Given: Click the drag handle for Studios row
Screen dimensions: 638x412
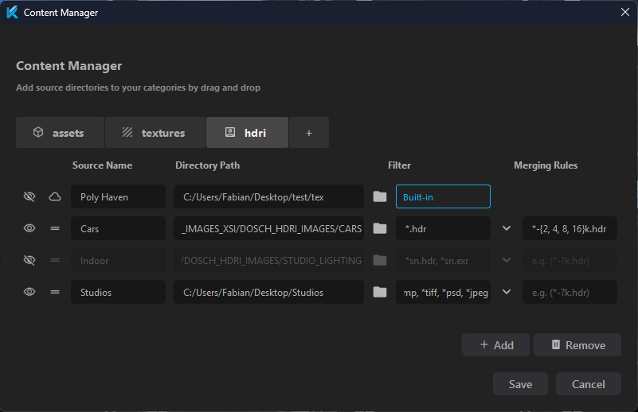Looking at the screenshot, I should [x=55, y=292].
